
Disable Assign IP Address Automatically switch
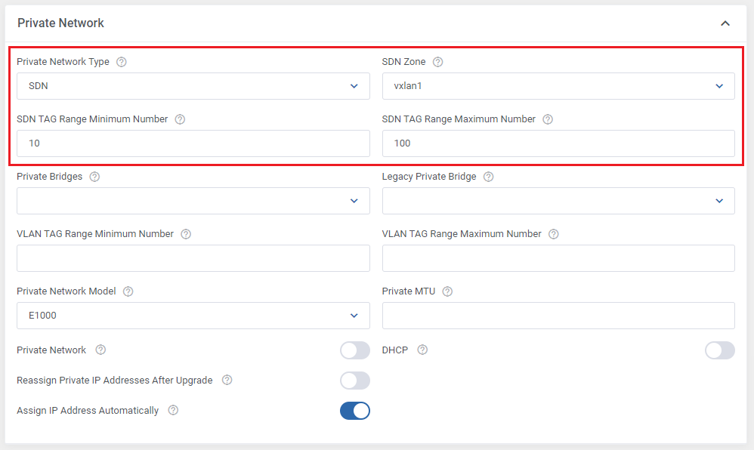[x=355, y=411]
